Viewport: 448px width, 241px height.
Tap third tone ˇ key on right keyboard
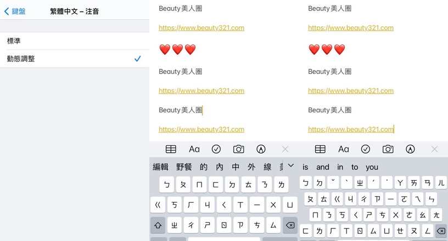tap(333, 182)
